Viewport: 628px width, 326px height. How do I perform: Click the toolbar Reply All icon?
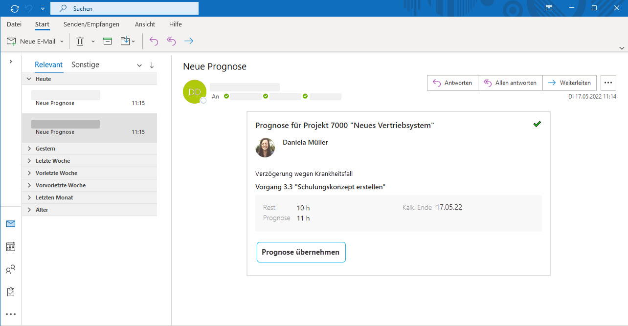pos(171,42)
